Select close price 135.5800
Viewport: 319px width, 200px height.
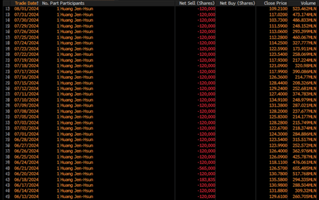pos(278,179)
